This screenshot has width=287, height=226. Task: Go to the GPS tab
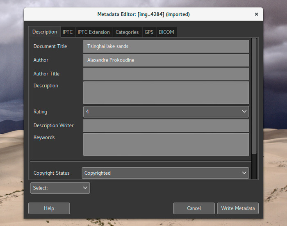tap(149, 32)
